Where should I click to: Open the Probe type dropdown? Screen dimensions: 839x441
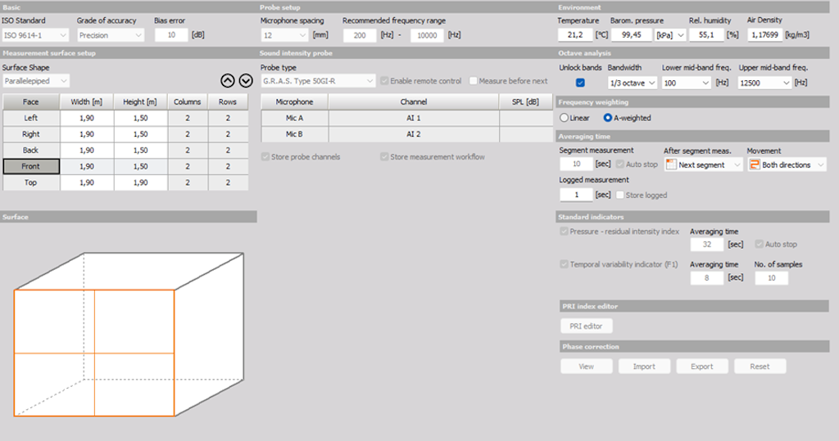(x=318, y=81)
